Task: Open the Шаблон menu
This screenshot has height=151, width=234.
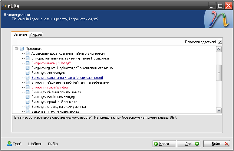Action: pyautogui.click(x=35, y=144)
